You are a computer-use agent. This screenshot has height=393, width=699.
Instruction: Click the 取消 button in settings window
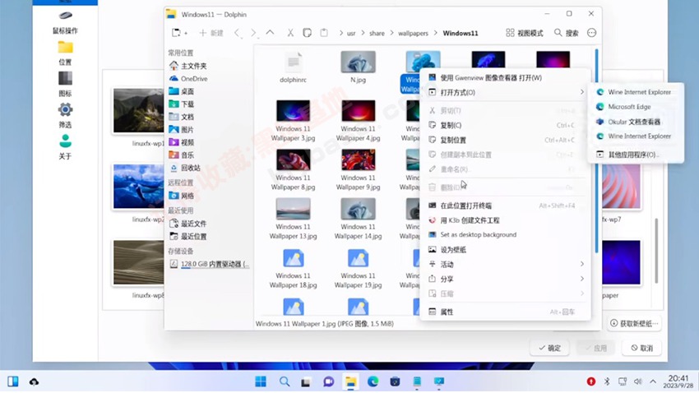642,348
